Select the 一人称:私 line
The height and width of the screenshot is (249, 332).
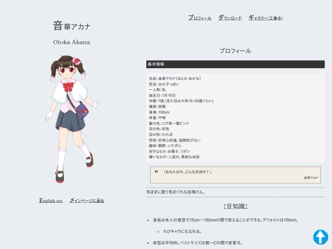157,90
